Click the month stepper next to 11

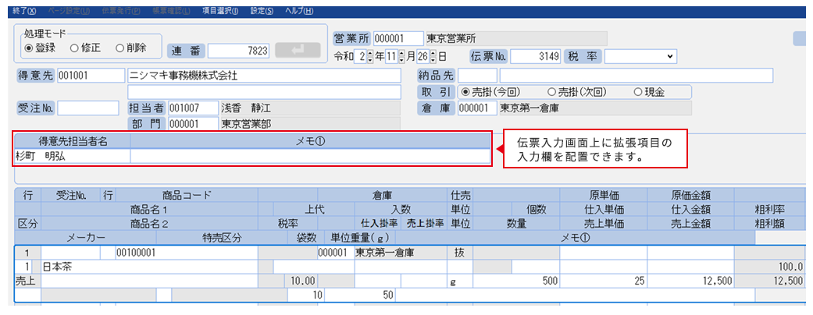point(403,56)
